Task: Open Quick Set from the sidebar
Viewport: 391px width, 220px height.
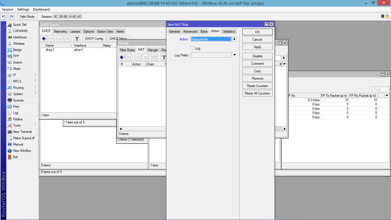Action: coord(19,25)
